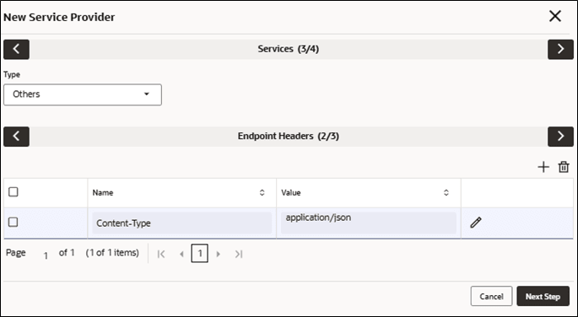The height and width of the screenshot is (317, 578).
Task: Click the application/json value field
Action: click(x=369, y=223)
